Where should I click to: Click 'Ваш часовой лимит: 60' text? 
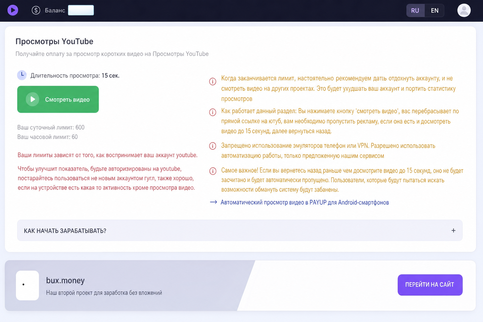click(47, 137)
